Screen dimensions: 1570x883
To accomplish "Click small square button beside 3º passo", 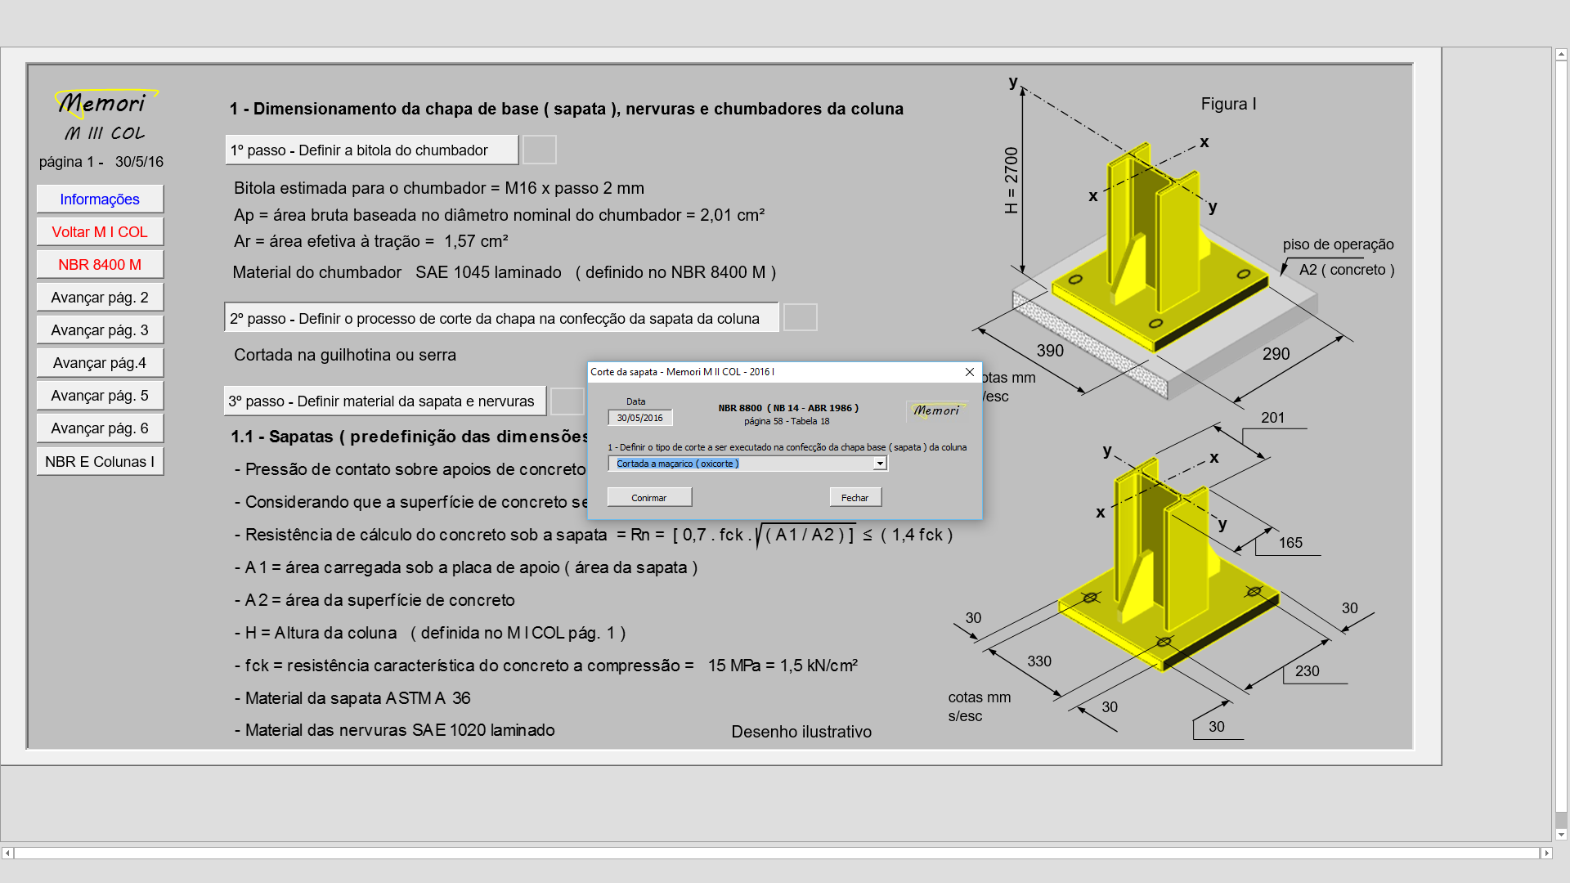I will click(x=567, y=401).
